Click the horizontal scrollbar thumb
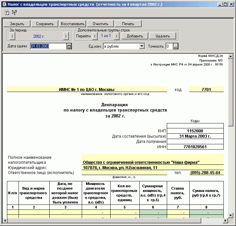 (x=105, y=221)
